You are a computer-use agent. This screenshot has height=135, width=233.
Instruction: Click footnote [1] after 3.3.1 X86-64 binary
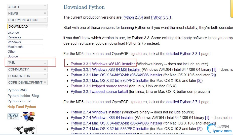coord(214,70)
